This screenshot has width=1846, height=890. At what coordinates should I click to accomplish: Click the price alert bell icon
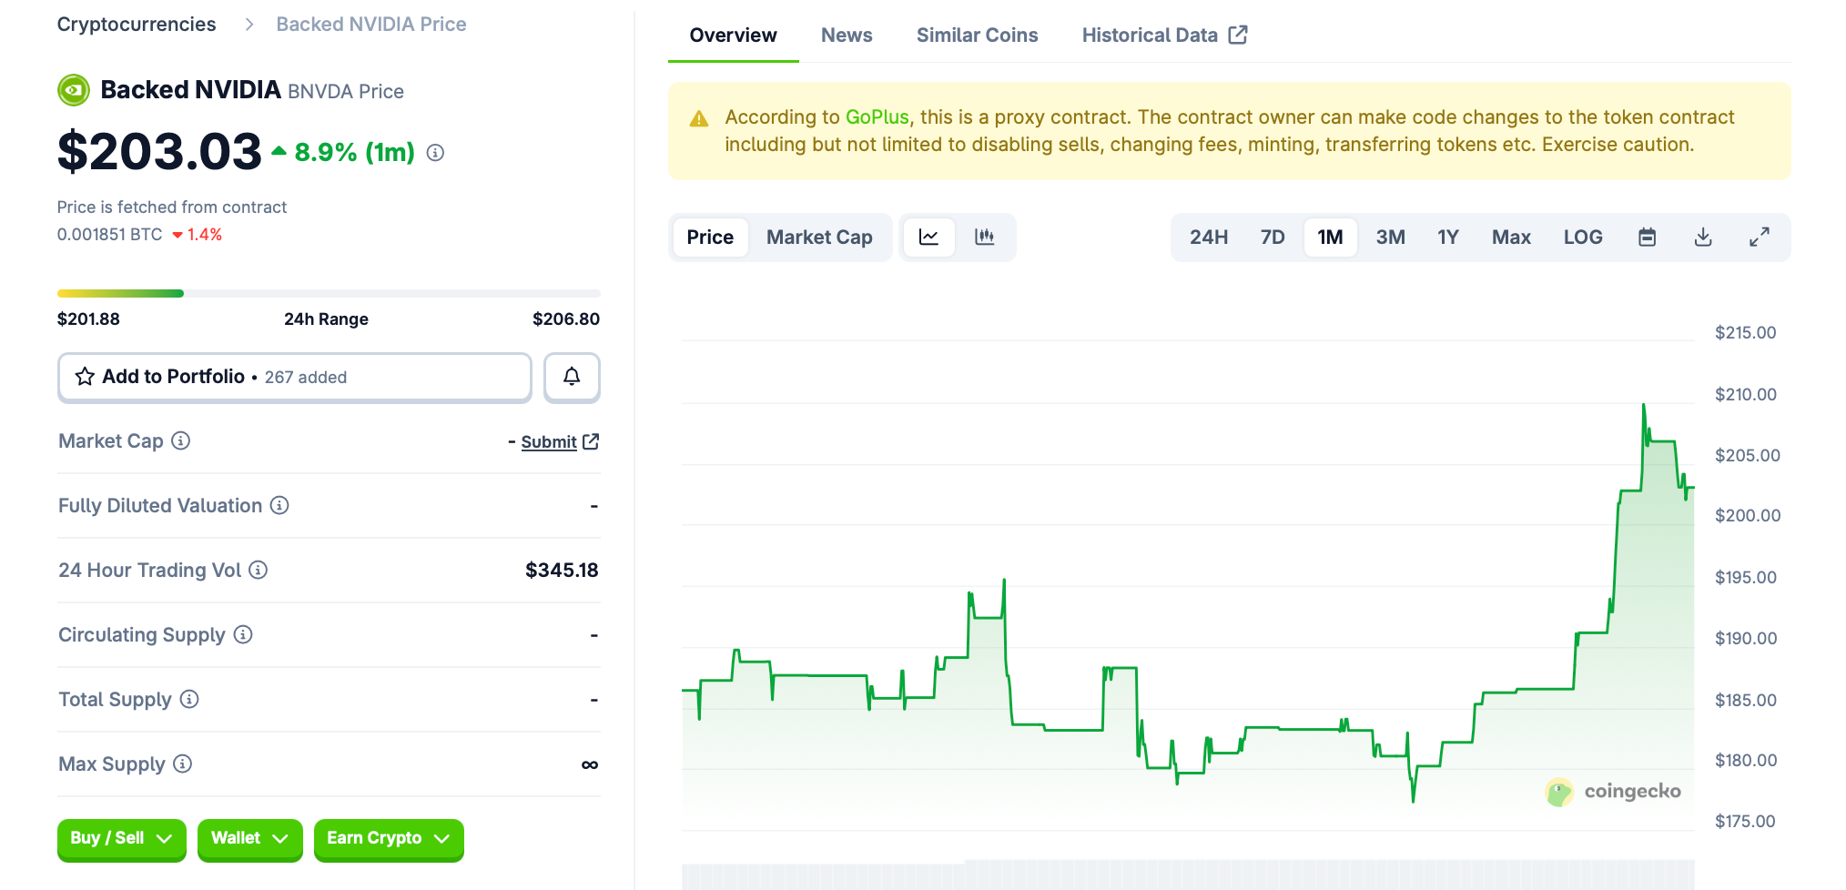point(572,377)
